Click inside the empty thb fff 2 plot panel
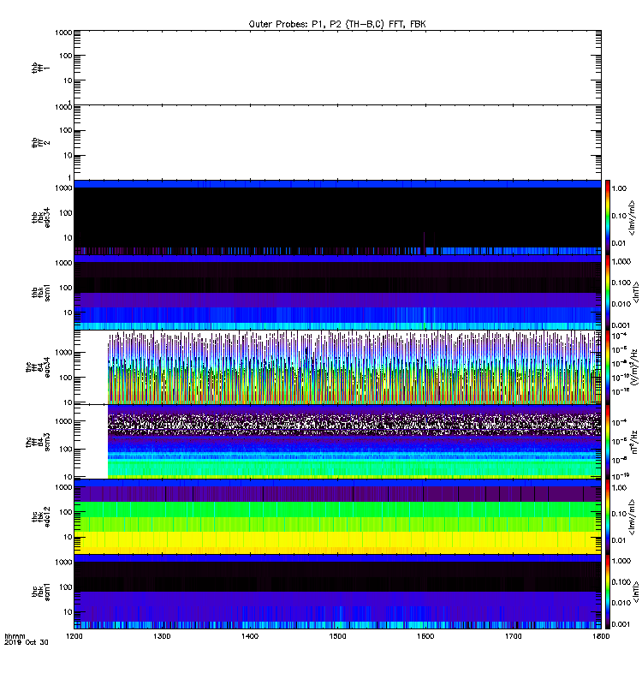Viewport: 642px width, 685px height. coord(337,142)
